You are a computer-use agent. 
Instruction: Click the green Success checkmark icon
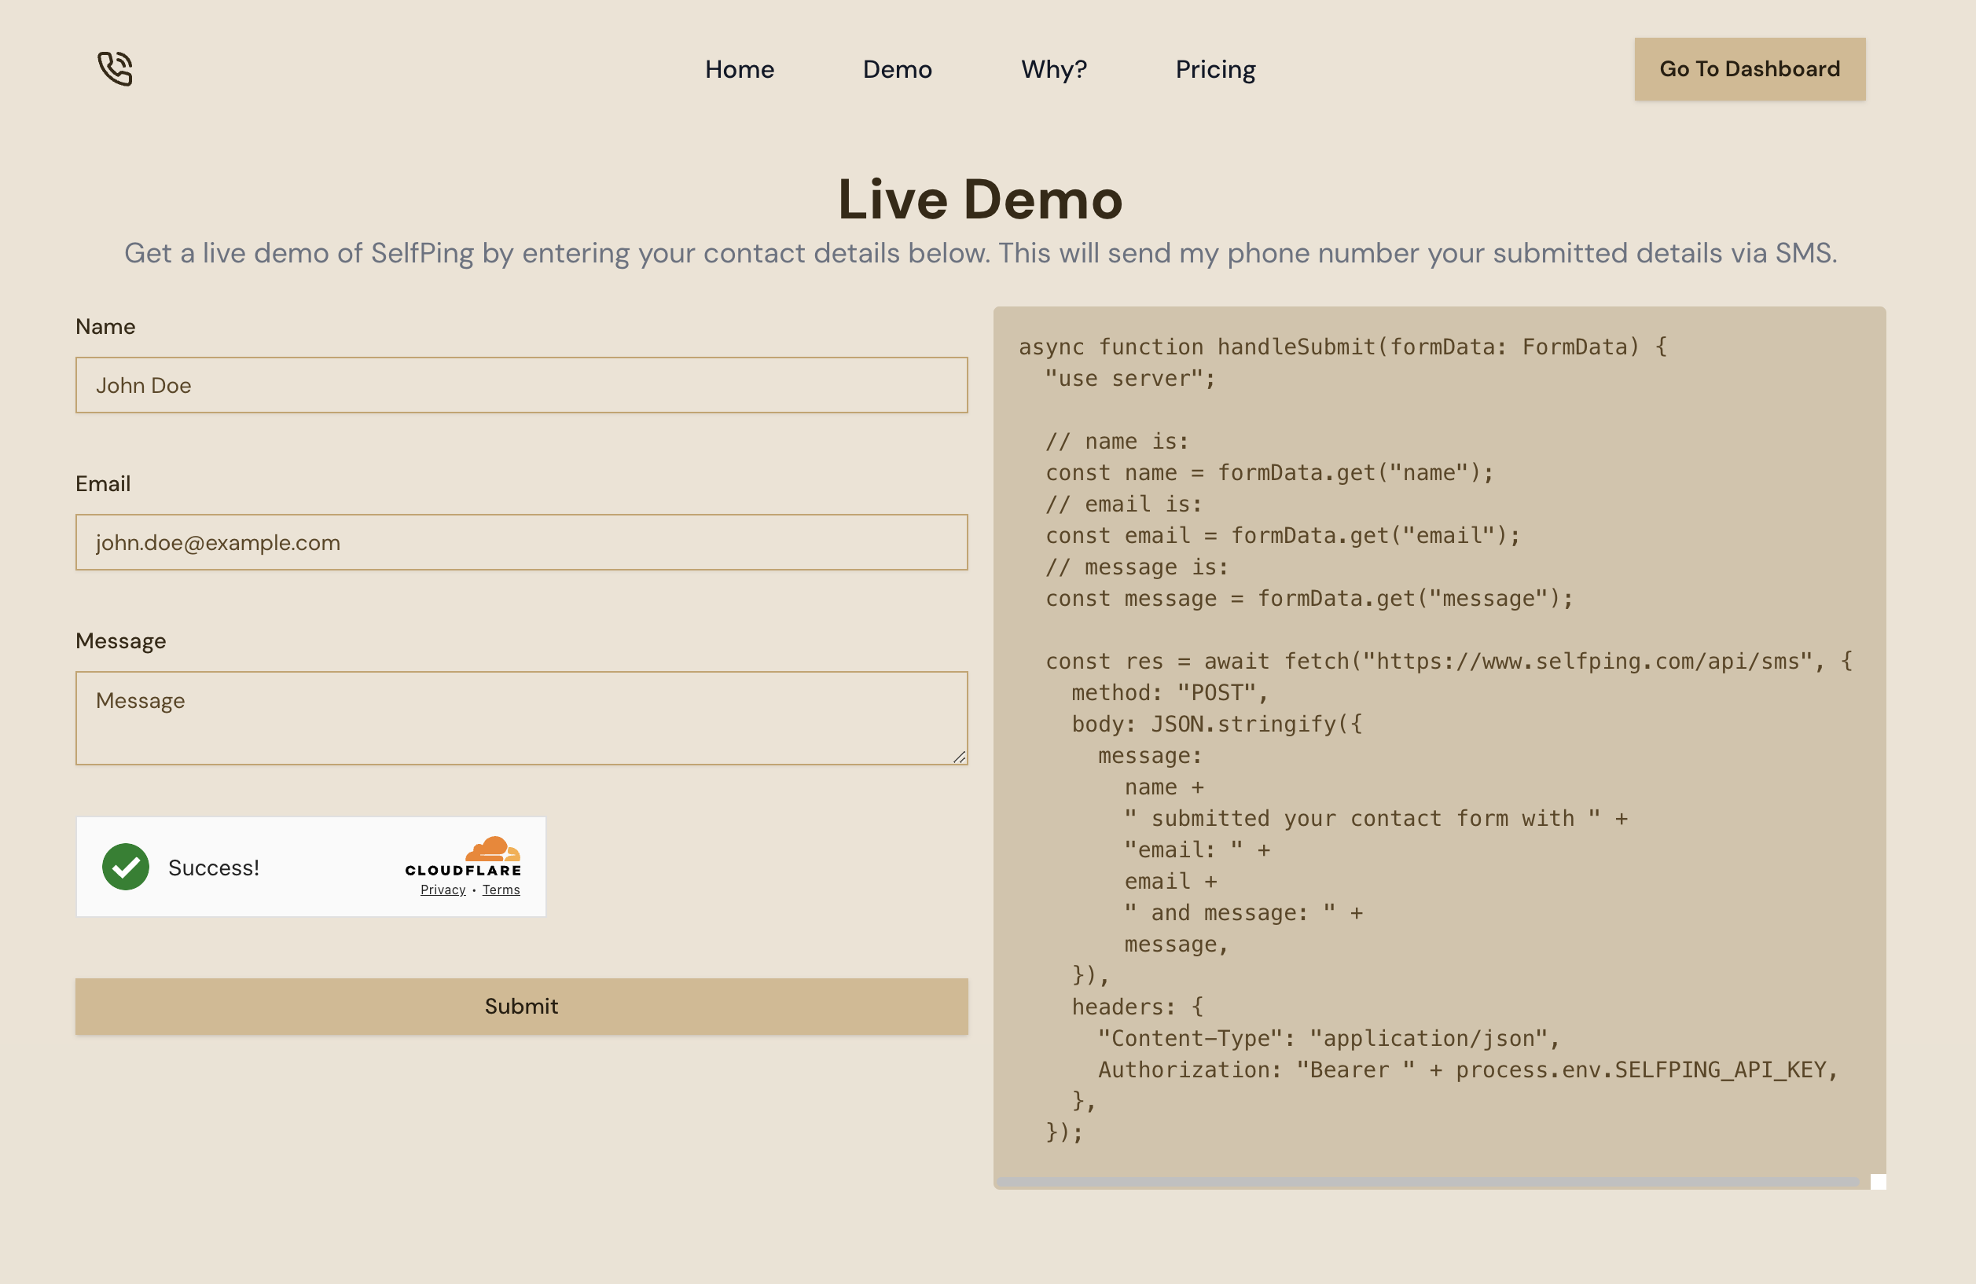[126, 867]
